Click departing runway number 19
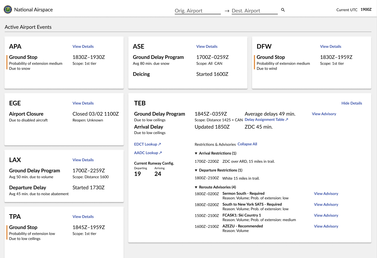Viewport: 377px width, 258px height. tap(137, 174)
